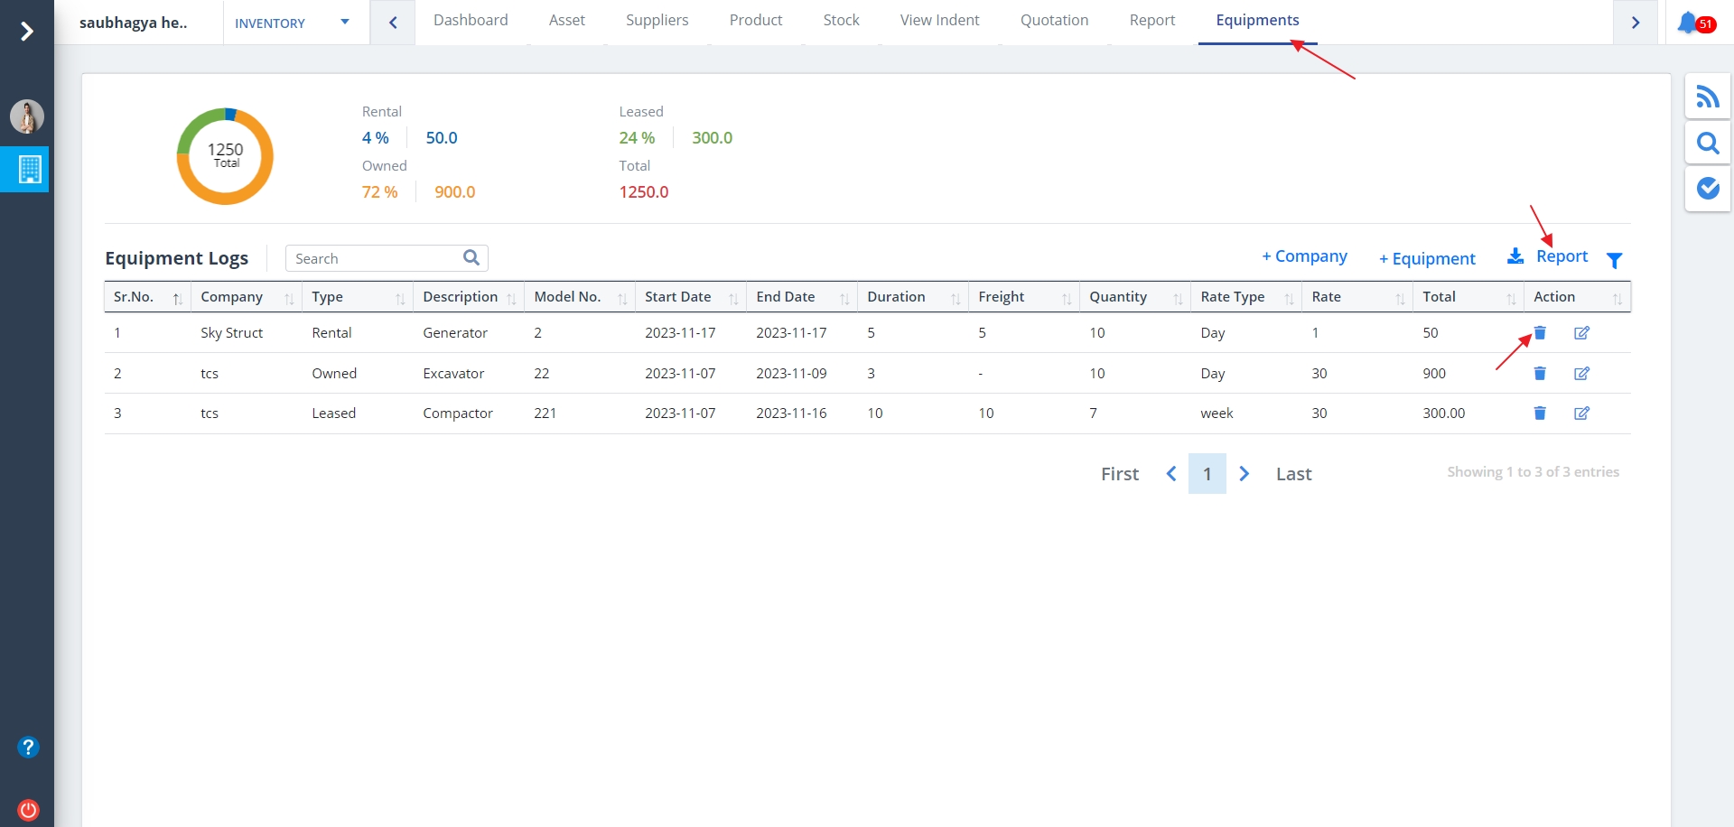
Task: Delete the Sky Struct Generator row
Action: (x=1540, y=333)
